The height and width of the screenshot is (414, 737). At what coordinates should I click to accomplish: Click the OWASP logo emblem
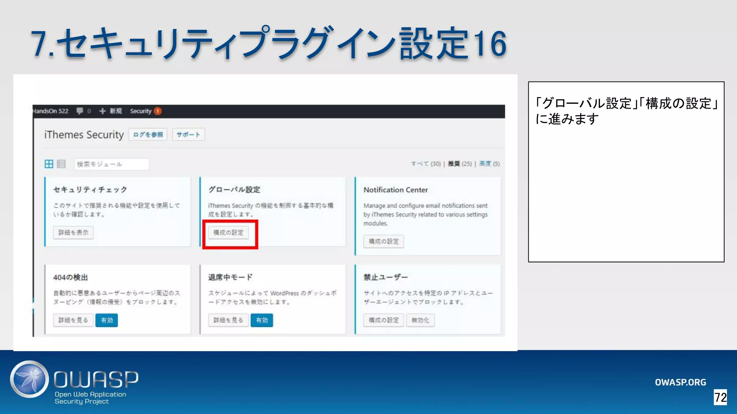click(29, 379)
